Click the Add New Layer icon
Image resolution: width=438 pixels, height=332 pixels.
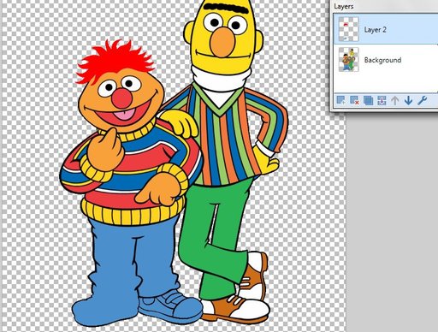340,100
